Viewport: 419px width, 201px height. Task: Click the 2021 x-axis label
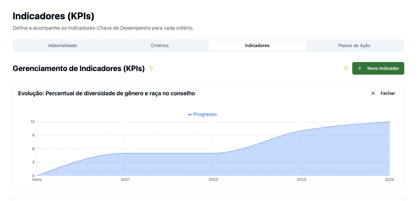pos(125,179)
